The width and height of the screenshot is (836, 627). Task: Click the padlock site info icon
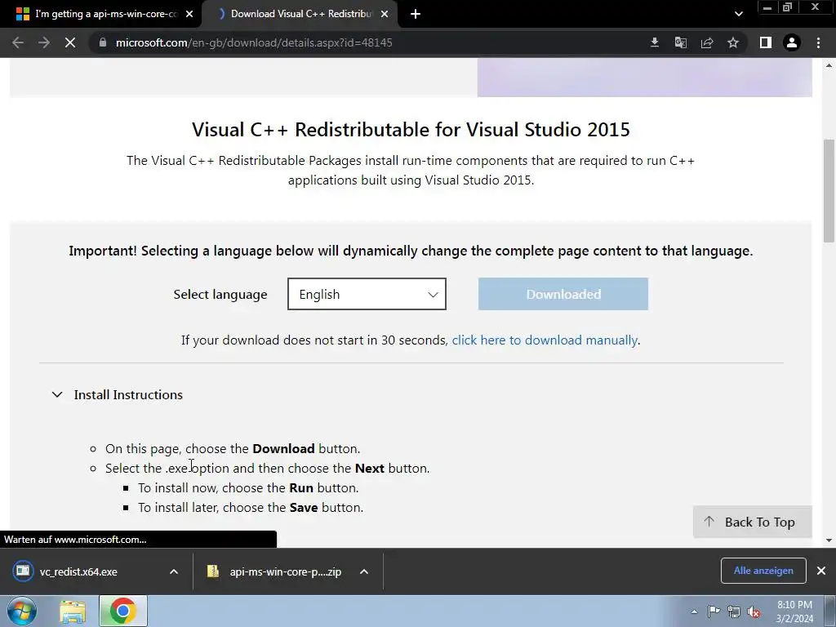coord(102,42)
